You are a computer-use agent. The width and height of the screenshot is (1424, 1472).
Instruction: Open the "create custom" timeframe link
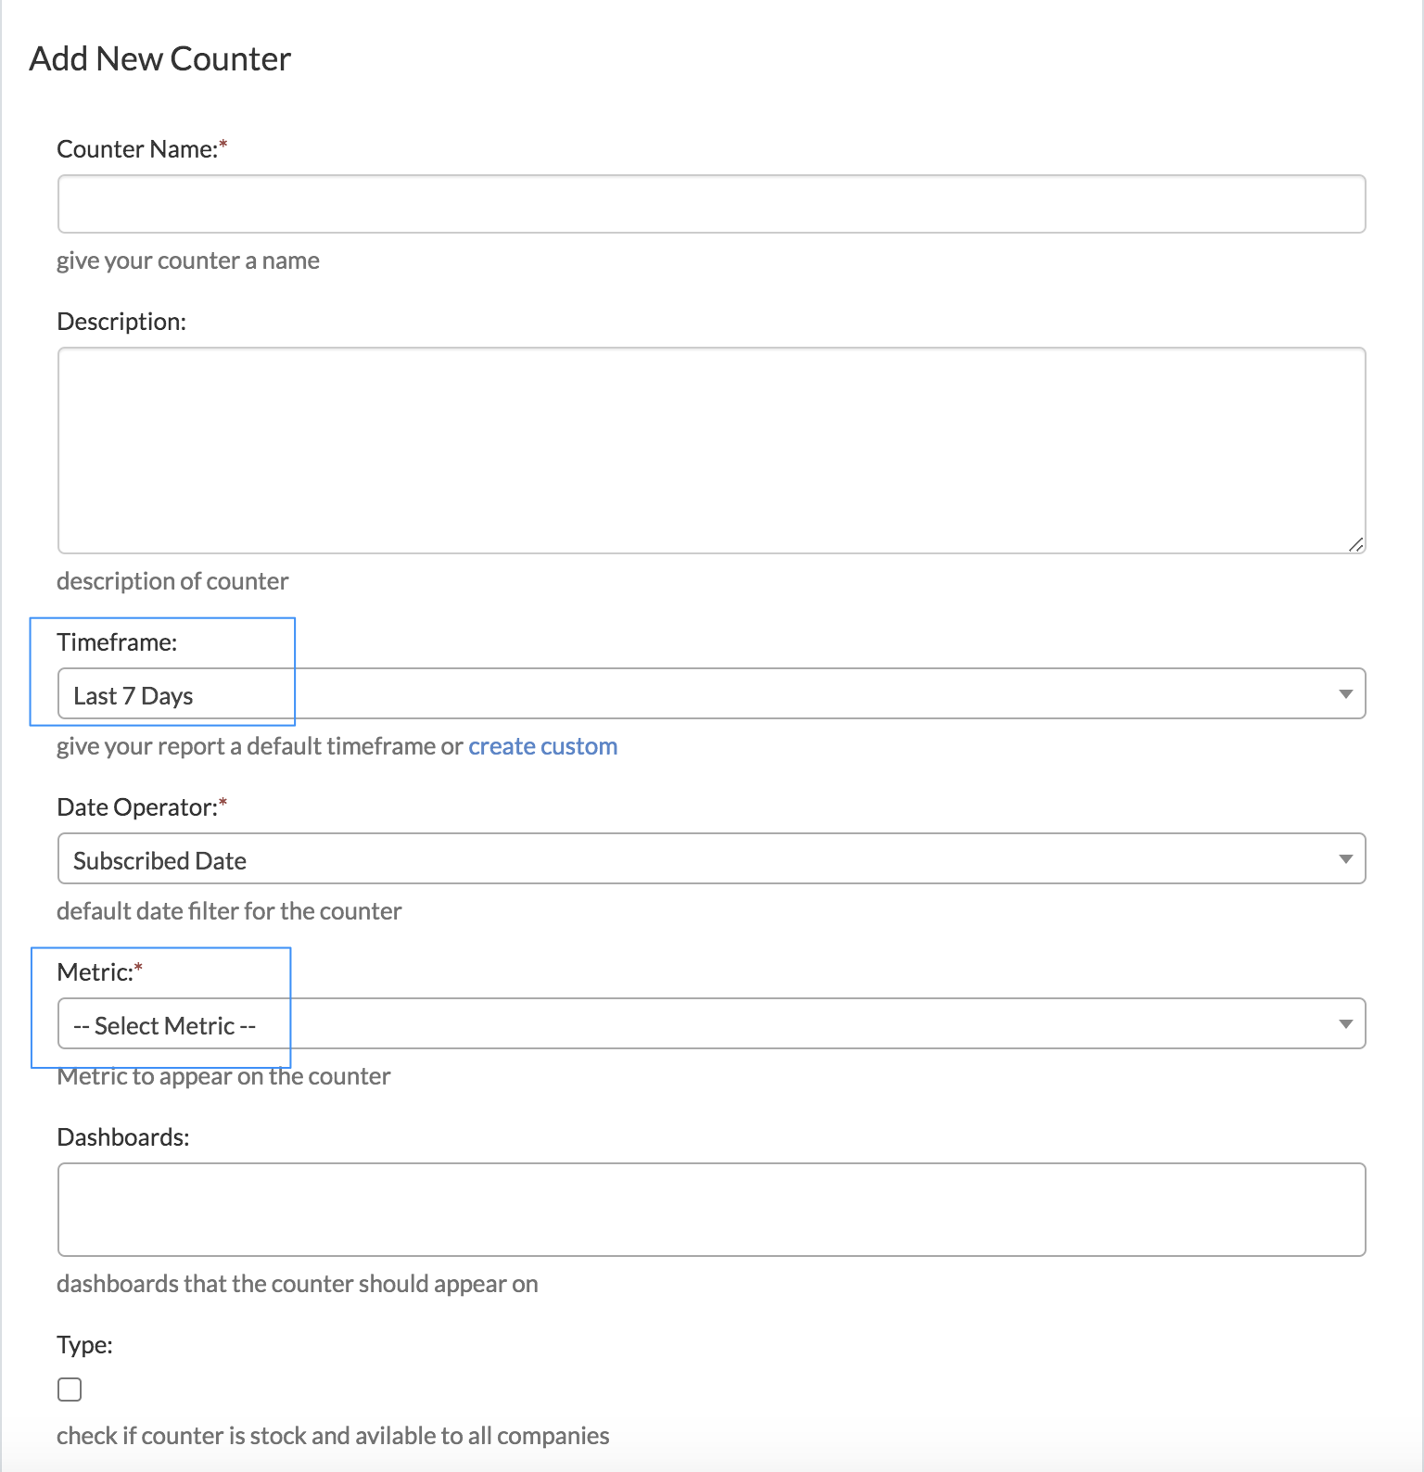(542, 746)
